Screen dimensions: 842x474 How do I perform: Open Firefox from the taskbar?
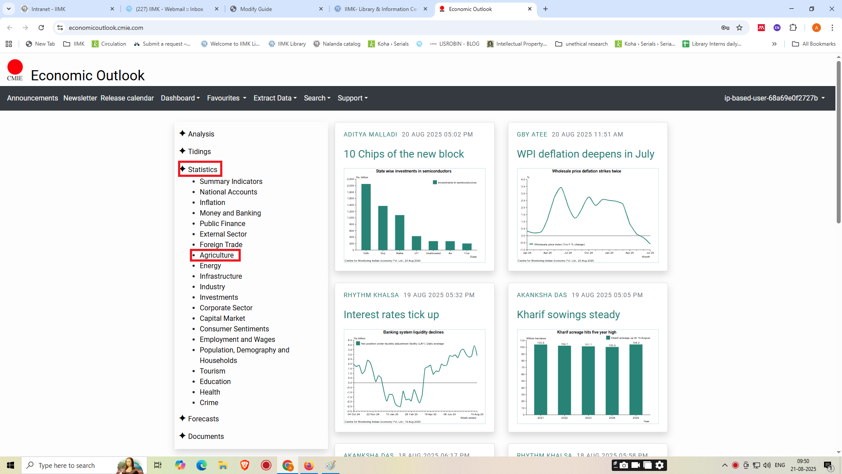click(x=309, y=465)
